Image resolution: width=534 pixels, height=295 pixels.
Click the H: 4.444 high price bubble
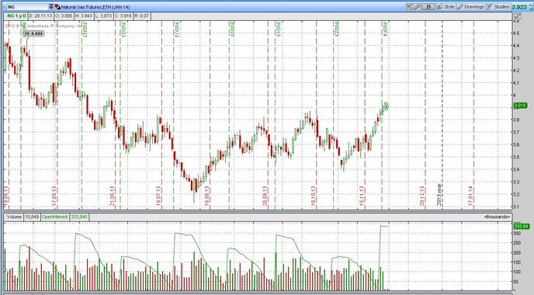point(34,33)
